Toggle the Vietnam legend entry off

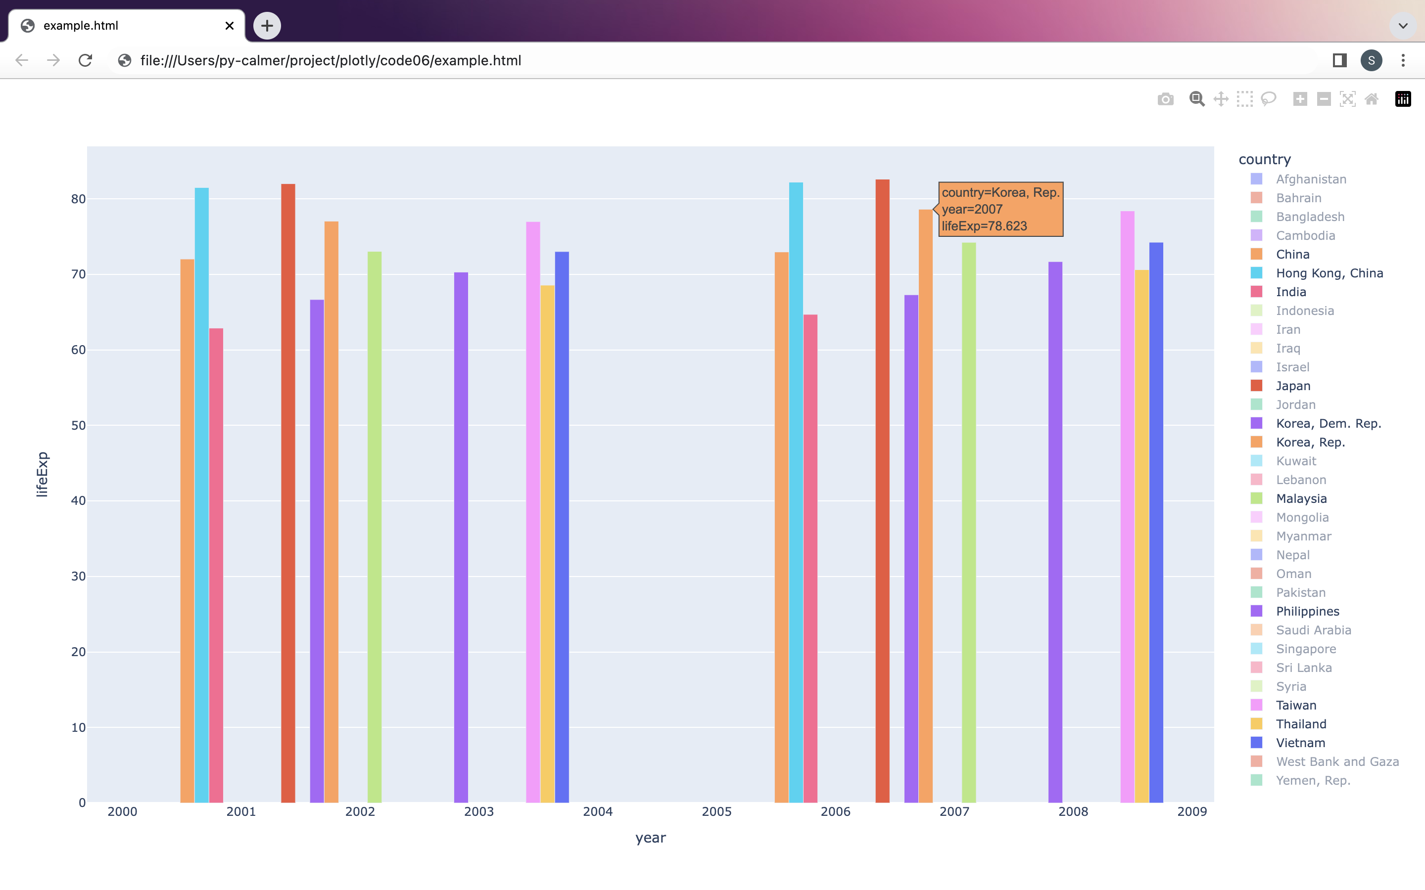point(1300,743)
